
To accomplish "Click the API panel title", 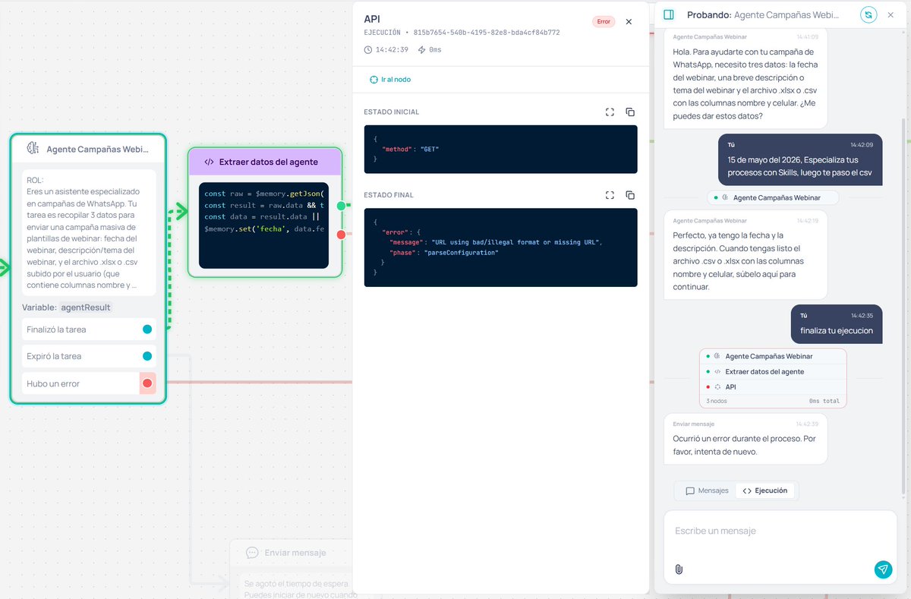I will 372,19.
